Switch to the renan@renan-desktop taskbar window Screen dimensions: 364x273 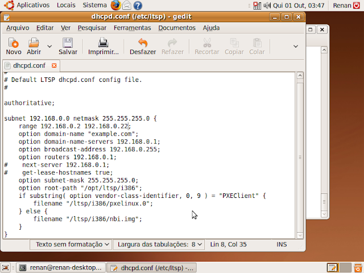coord(61,268)
